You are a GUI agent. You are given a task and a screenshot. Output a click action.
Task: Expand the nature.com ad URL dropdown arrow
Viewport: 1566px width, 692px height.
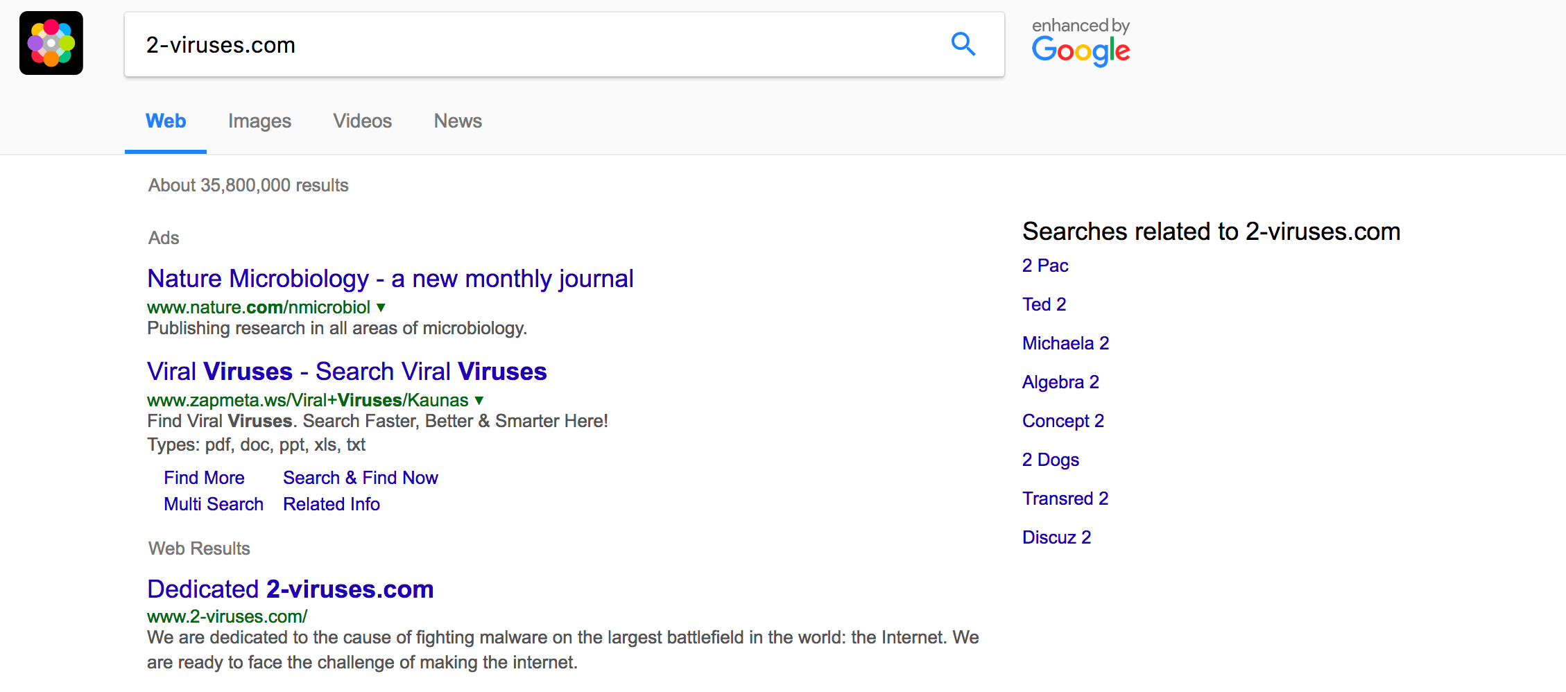coord(381,307)
